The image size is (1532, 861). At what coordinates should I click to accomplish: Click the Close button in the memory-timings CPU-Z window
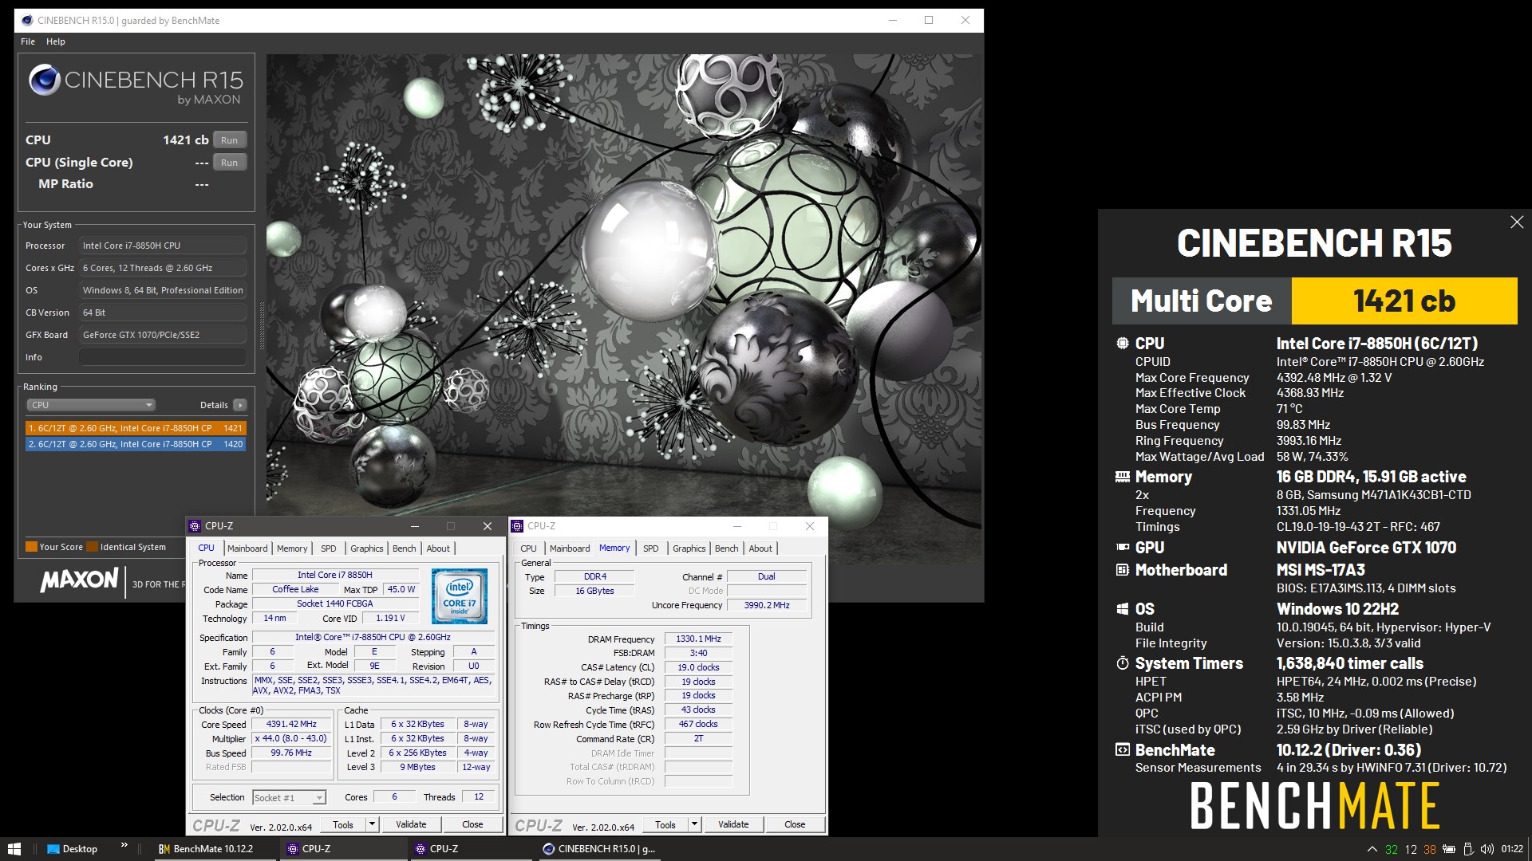click(795, 824)
